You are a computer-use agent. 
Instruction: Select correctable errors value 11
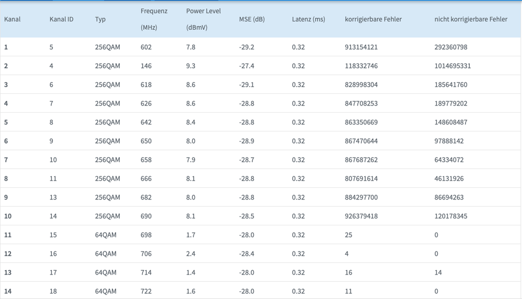pyautogui.click(x=348, y=291)
